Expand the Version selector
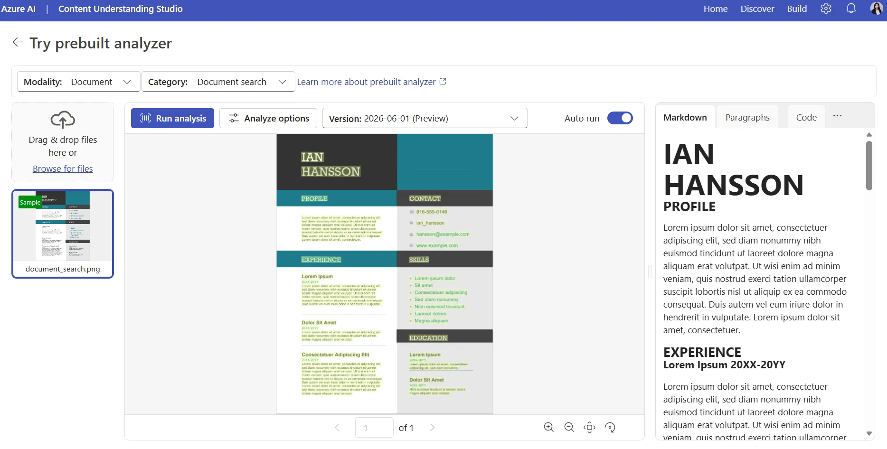887x449 pixels. [x=425, y=118]
